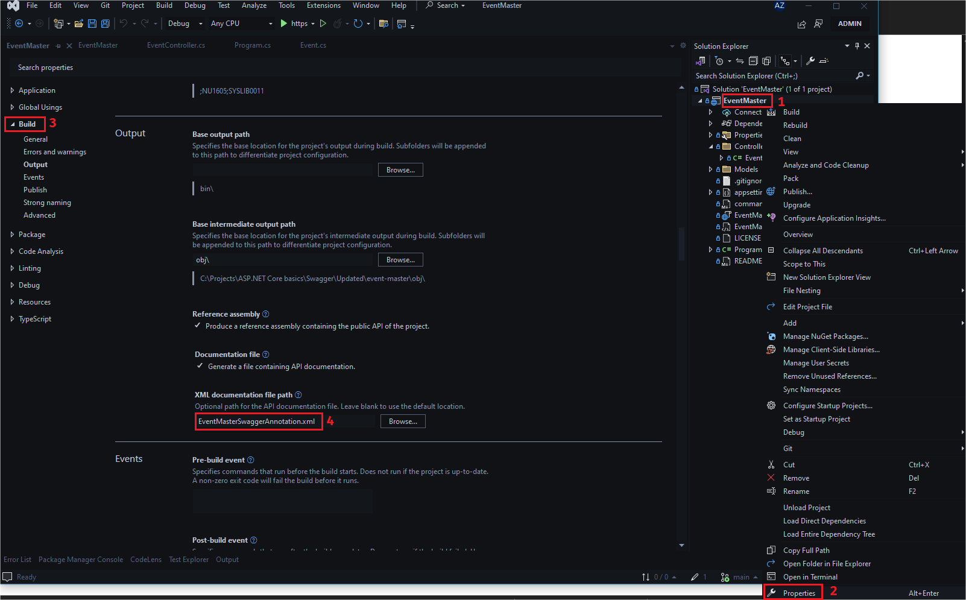
Task: Click the LICENSE file in Solution Explorer
Action: coord(747,238)
